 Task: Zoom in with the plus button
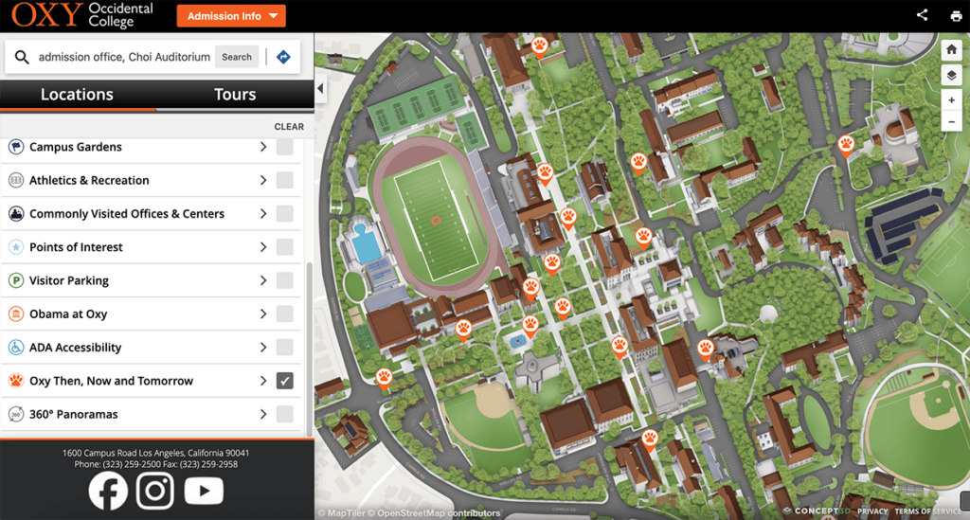click(x=952, y=100)
